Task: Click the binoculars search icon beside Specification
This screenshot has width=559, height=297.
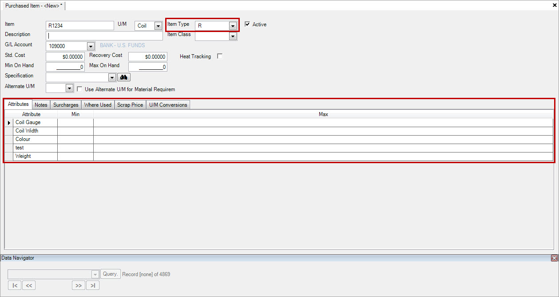Action: point(123,77)
